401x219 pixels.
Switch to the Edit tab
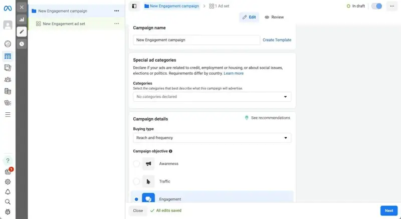(x=249, y=17)
